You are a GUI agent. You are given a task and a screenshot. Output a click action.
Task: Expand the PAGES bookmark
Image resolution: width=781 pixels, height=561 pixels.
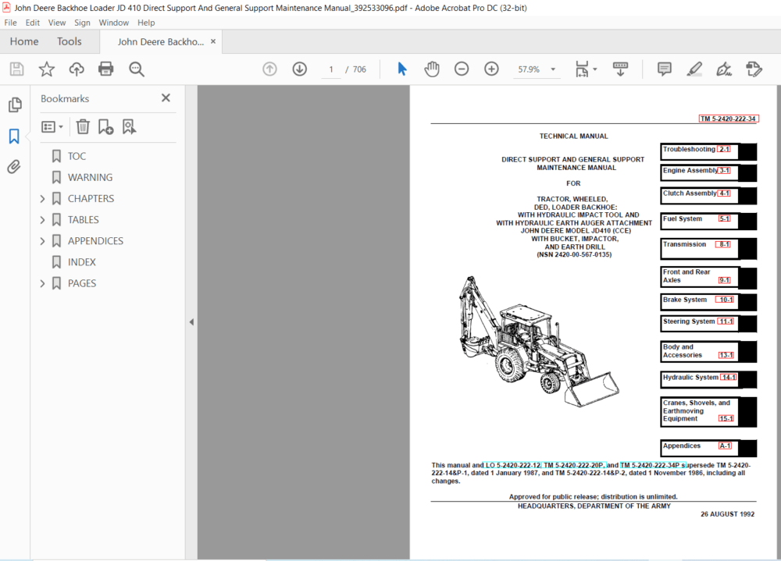click(x=42, y=283)
